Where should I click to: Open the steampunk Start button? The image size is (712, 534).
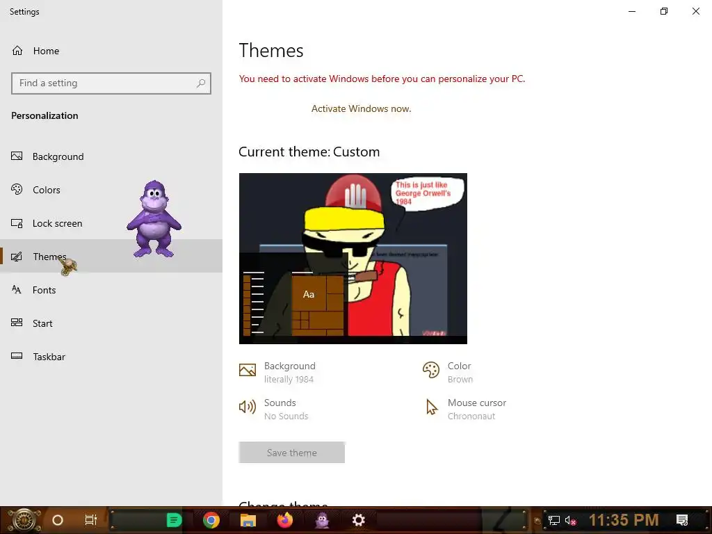coord(23,520)
